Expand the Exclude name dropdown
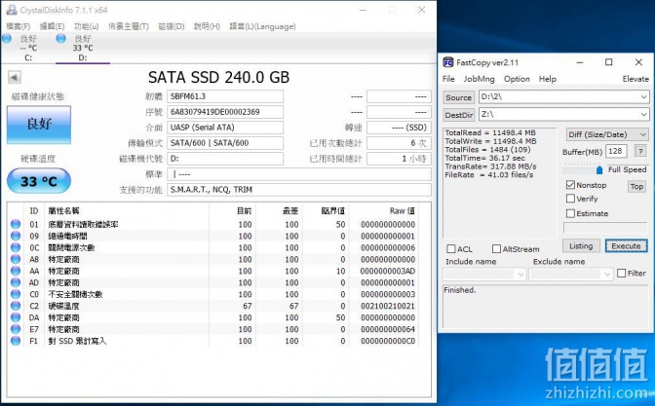 [608, 275]
